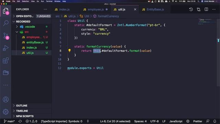Viewport: 220px width, 124px height.
Task: Open Spaces: 4 indentation selector
Action: coord(140,121)
